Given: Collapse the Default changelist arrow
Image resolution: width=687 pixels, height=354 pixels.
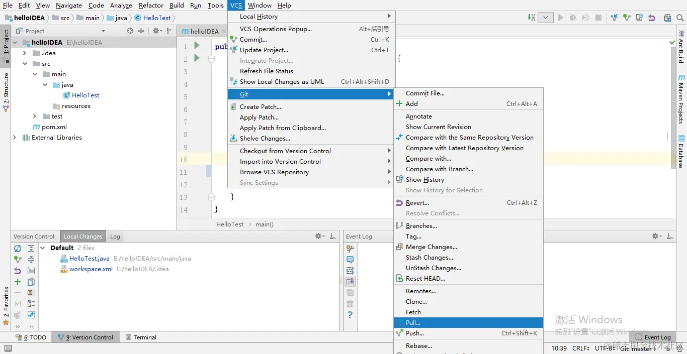Looking at the screenshot, I should (43, 248).
